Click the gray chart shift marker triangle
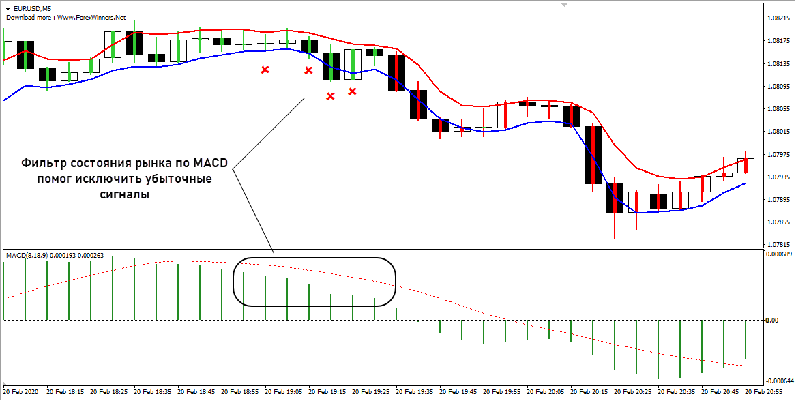This screenshot has width=796, height=401. [564, 5]
